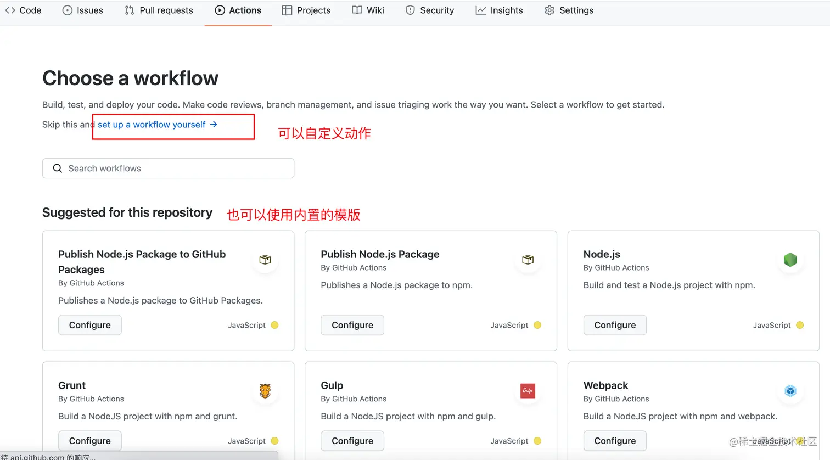
Task: Click the search magnifier icon
Action: tap(57, 169)
